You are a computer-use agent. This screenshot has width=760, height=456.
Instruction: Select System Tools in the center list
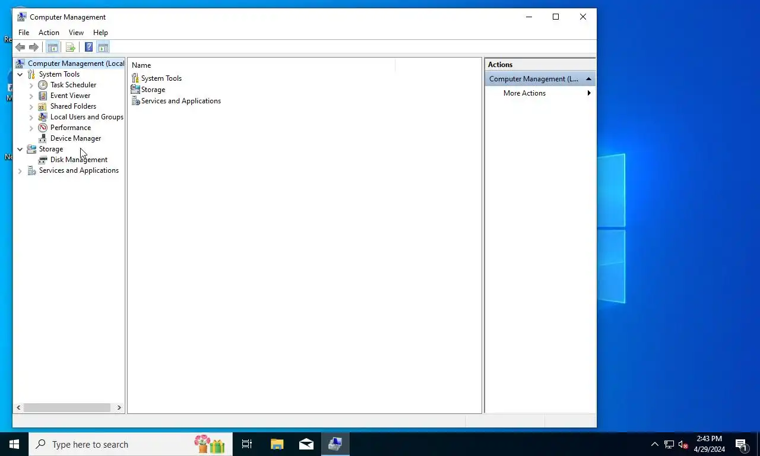click(x=161, y=78)
